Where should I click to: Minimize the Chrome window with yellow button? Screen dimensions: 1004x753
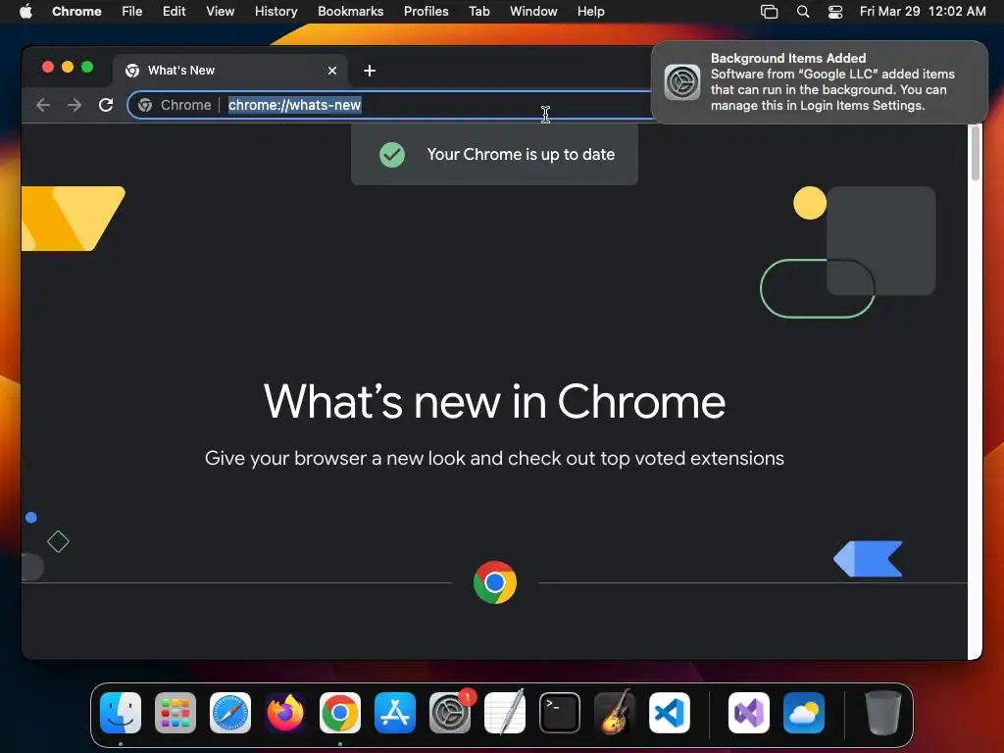click(68, 67)
